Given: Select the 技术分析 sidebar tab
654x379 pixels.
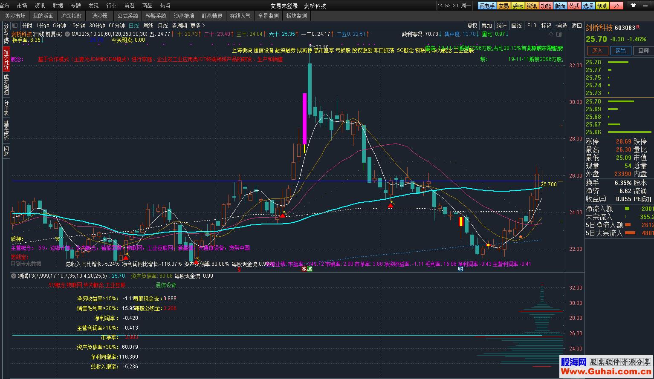Looking at the screenshot, I should pyautogui.click(x=6, y=59).
